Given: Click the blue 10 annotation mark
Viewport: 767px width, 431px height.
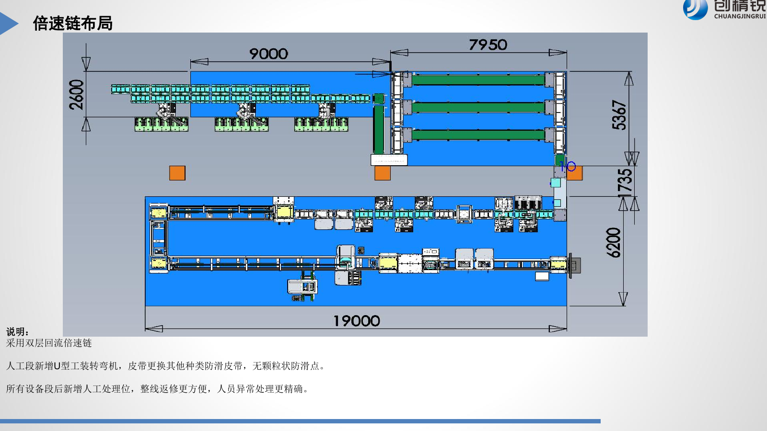Looking at the screenshot, I should coord(568,167).
